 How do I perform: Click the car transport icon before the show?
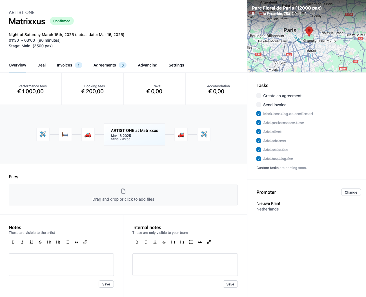point(88,134)
